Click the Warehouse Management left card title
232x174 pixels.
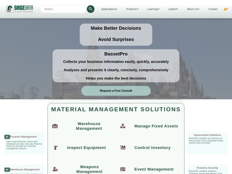(x=25, y=170)
